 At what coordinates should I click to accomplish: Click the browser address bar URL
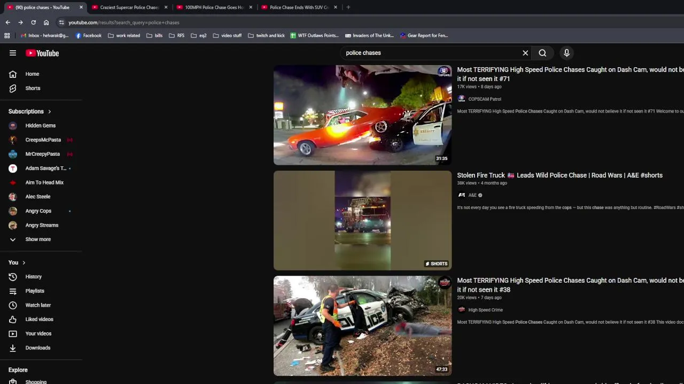click(124, 22)
